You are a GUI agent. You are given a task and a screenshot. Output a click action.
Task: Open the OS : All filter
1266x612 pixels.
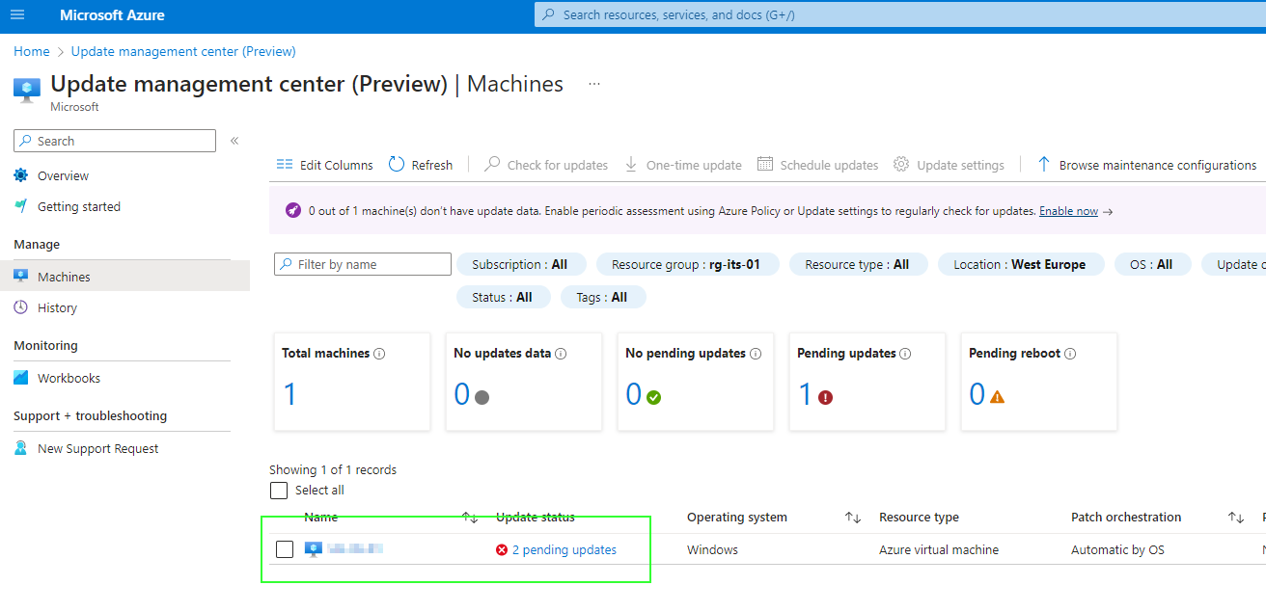1152,264
